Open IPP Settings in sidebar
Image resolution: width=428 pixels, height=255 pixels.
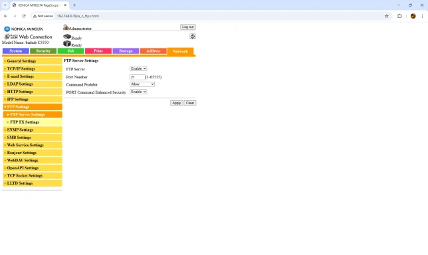[33, 99]
